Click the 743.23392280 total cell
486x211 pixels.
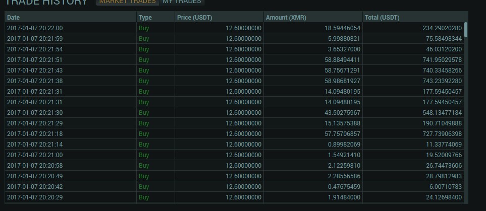point(442,81)
